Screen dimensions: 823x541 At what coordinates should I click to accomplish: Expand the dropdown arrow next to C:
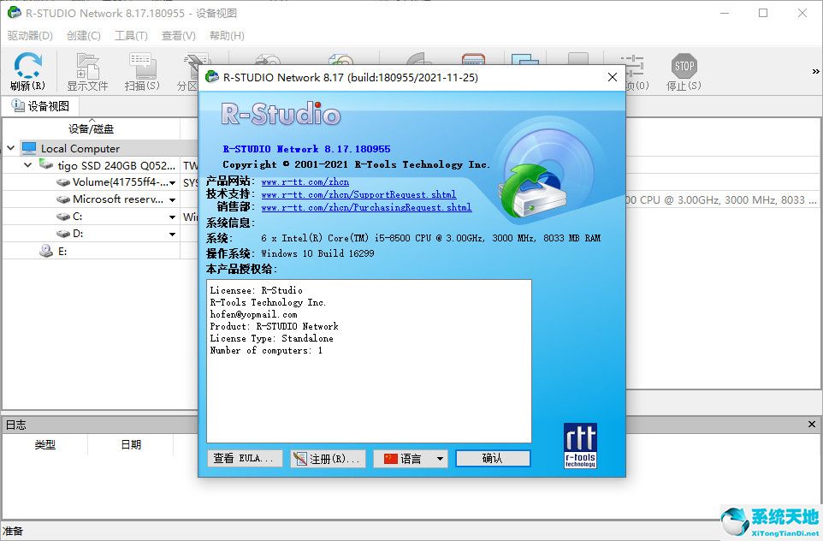(x=172, y=217)
